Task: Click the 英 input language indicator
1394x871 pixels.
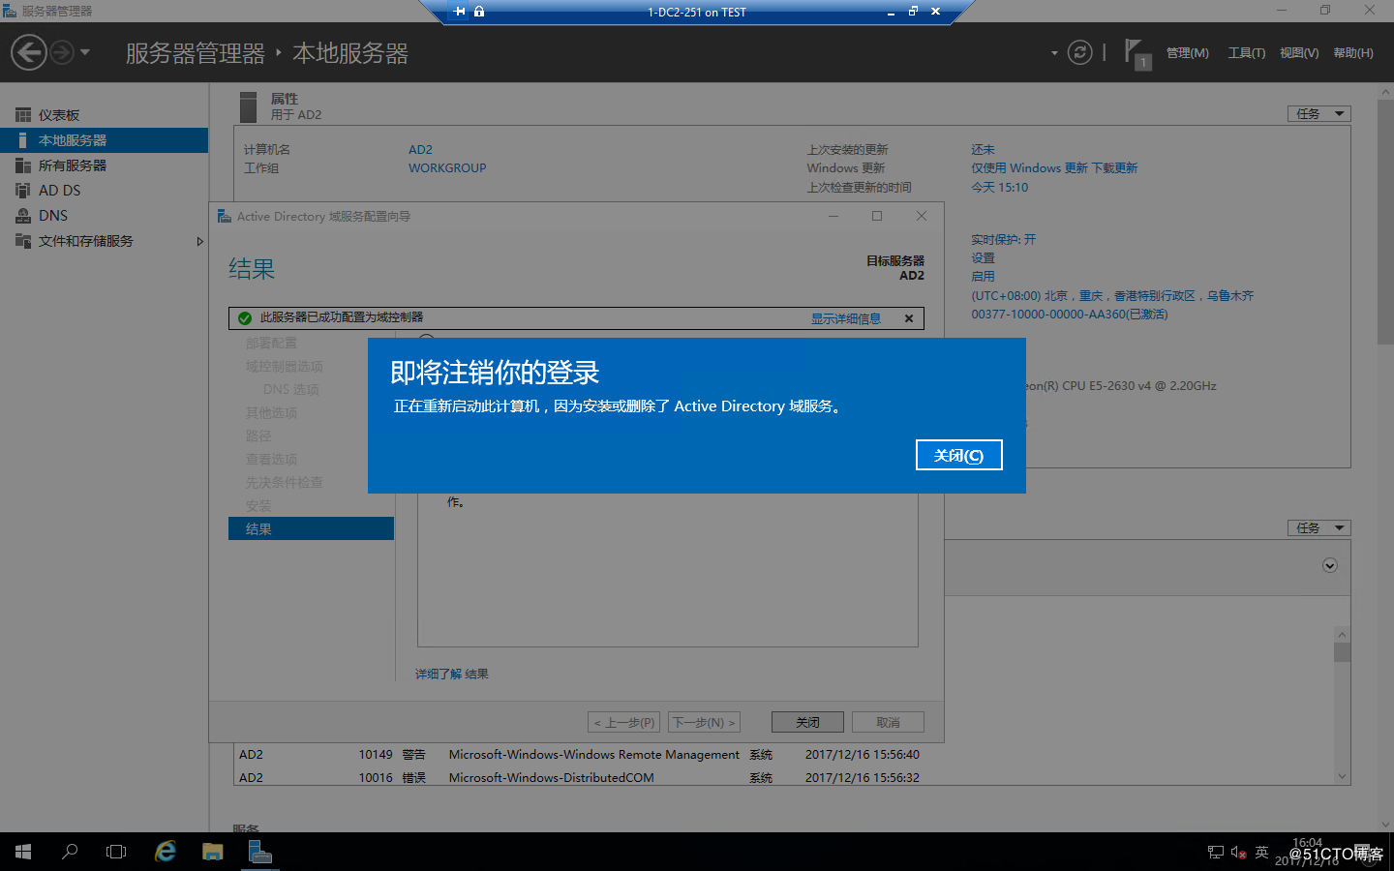Action: click(1261, 853)
